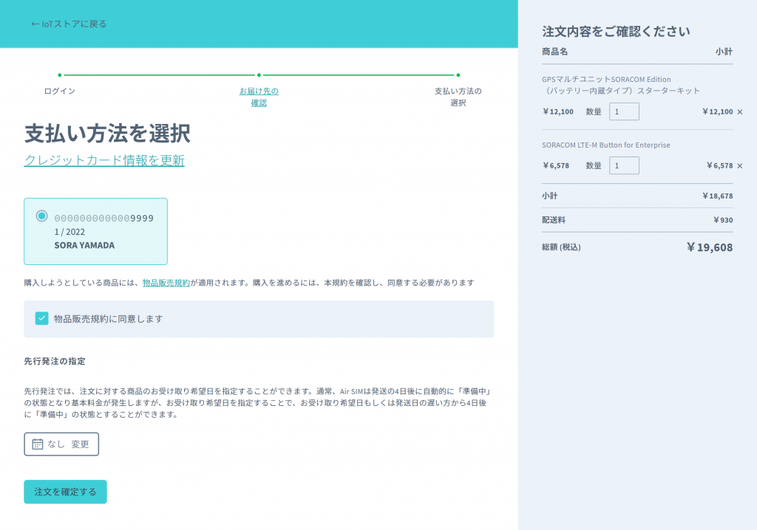Click the IoTストアに戻る text
757x530 pixels.
pos(74,24)
